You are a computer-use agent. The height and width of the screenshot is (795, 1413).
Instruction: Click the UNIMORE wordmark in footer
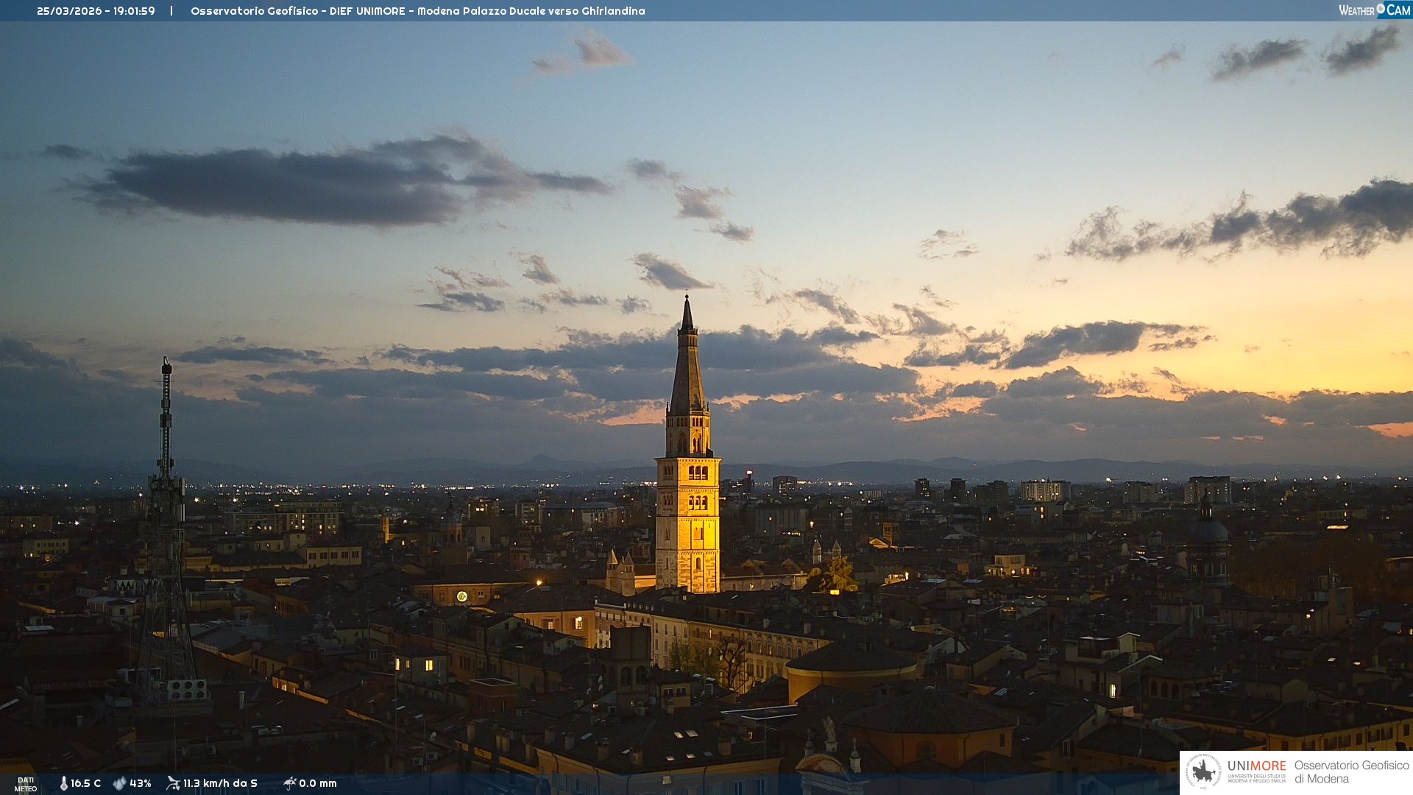coord(1256,766)
